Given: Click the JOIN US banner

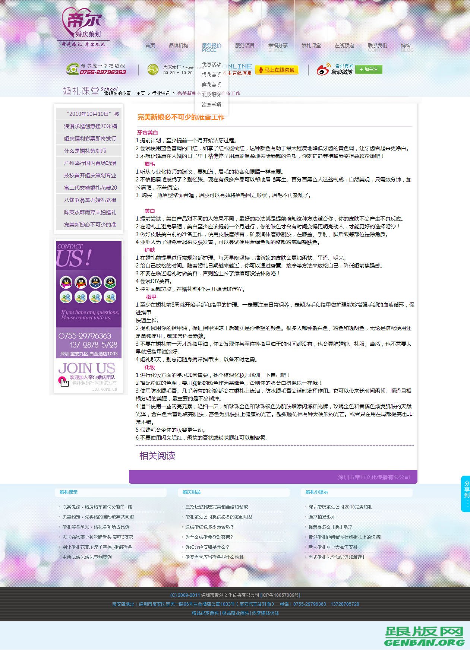Looking at the screenshot, I should 89,375.
